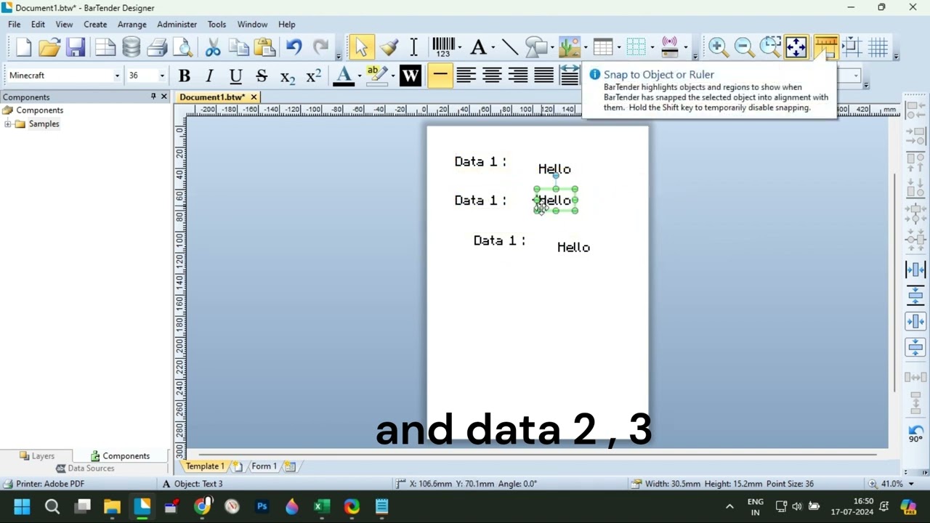Viewport: 930px width, 523px height.
Task: Cut the selection with scissors icon
Action: pos(213,47)
